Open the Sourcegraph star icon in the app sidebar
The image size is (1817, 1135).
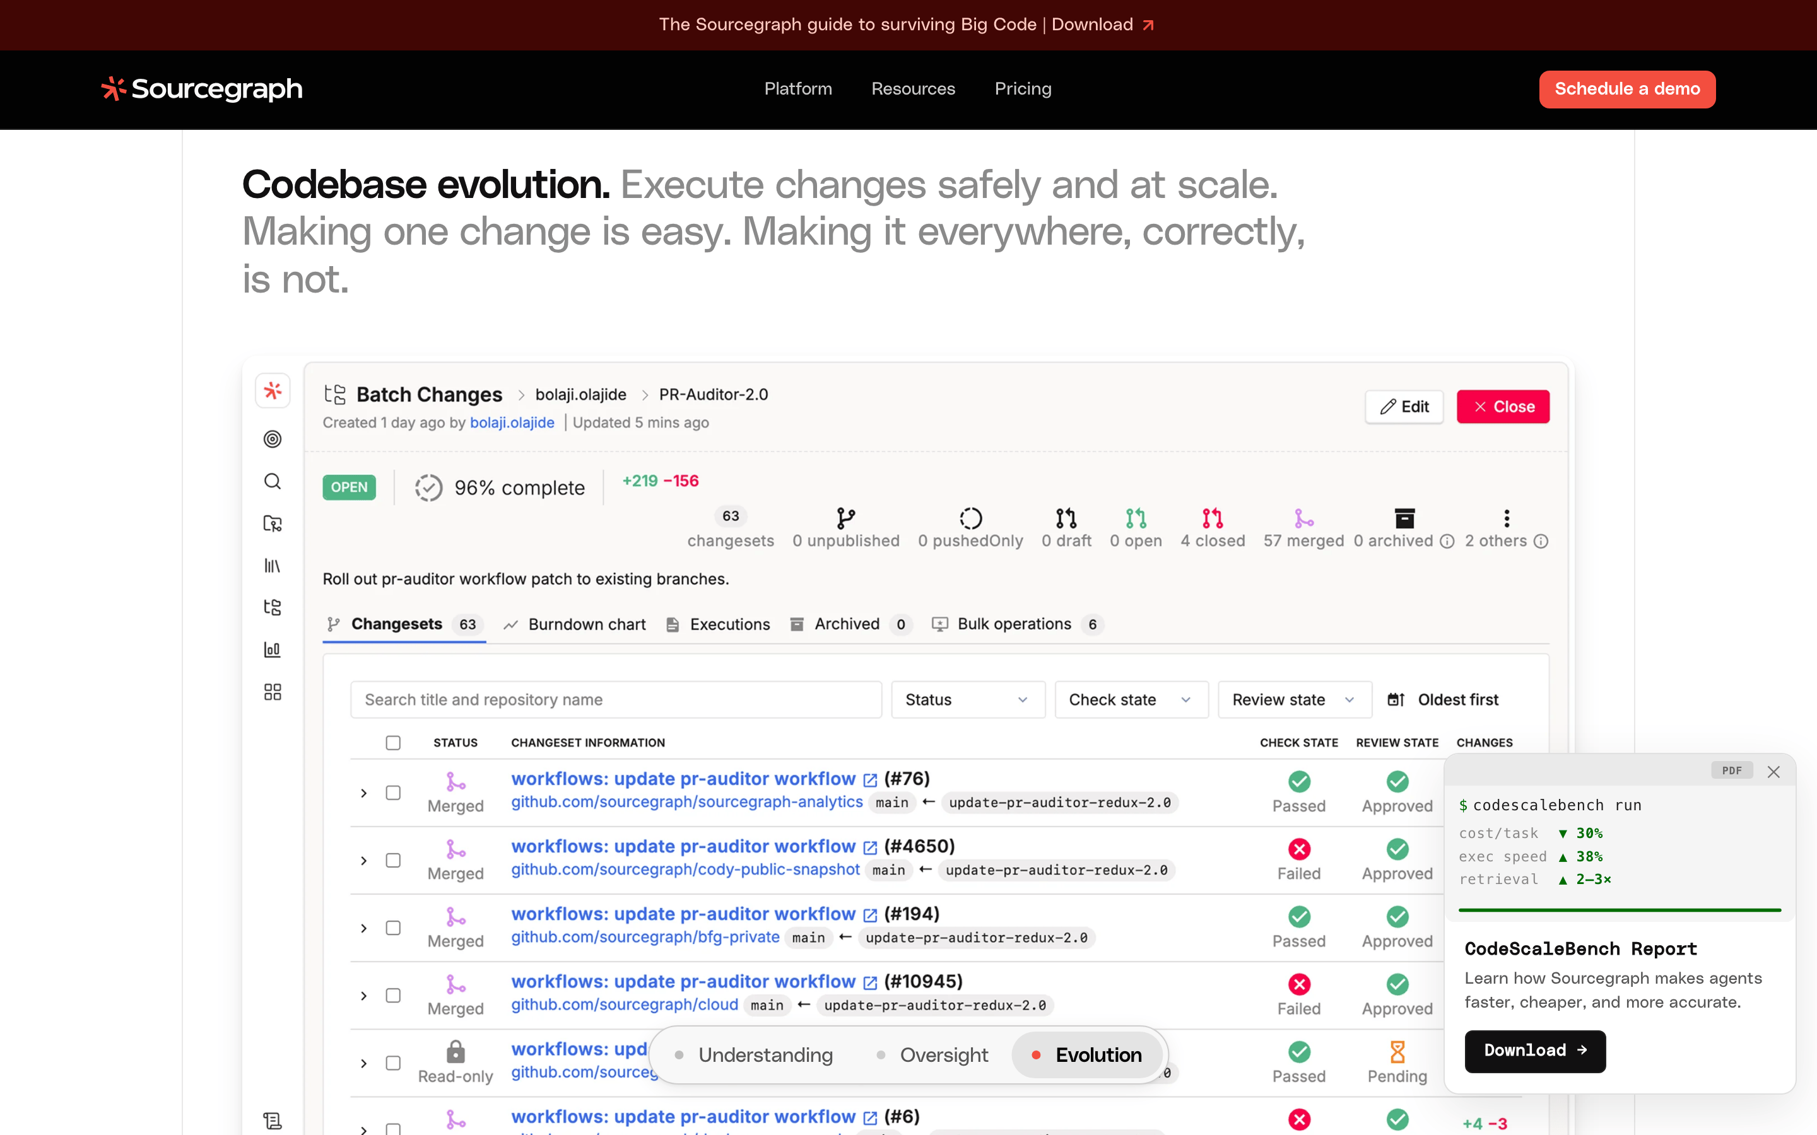pos(273,391)
